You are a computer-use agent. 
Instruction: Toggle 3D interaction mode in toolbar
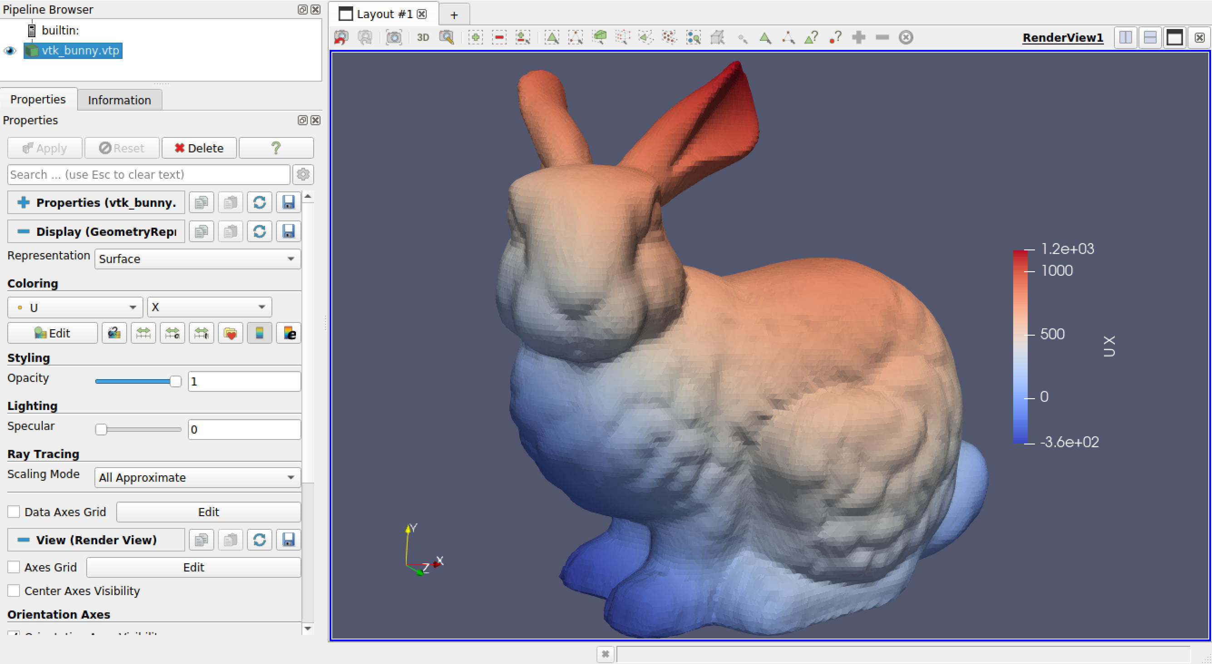pos(422,38)
